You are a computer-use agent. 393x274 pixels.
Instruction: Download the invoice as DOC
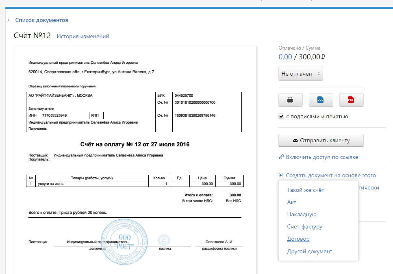[x=321, y=100]
